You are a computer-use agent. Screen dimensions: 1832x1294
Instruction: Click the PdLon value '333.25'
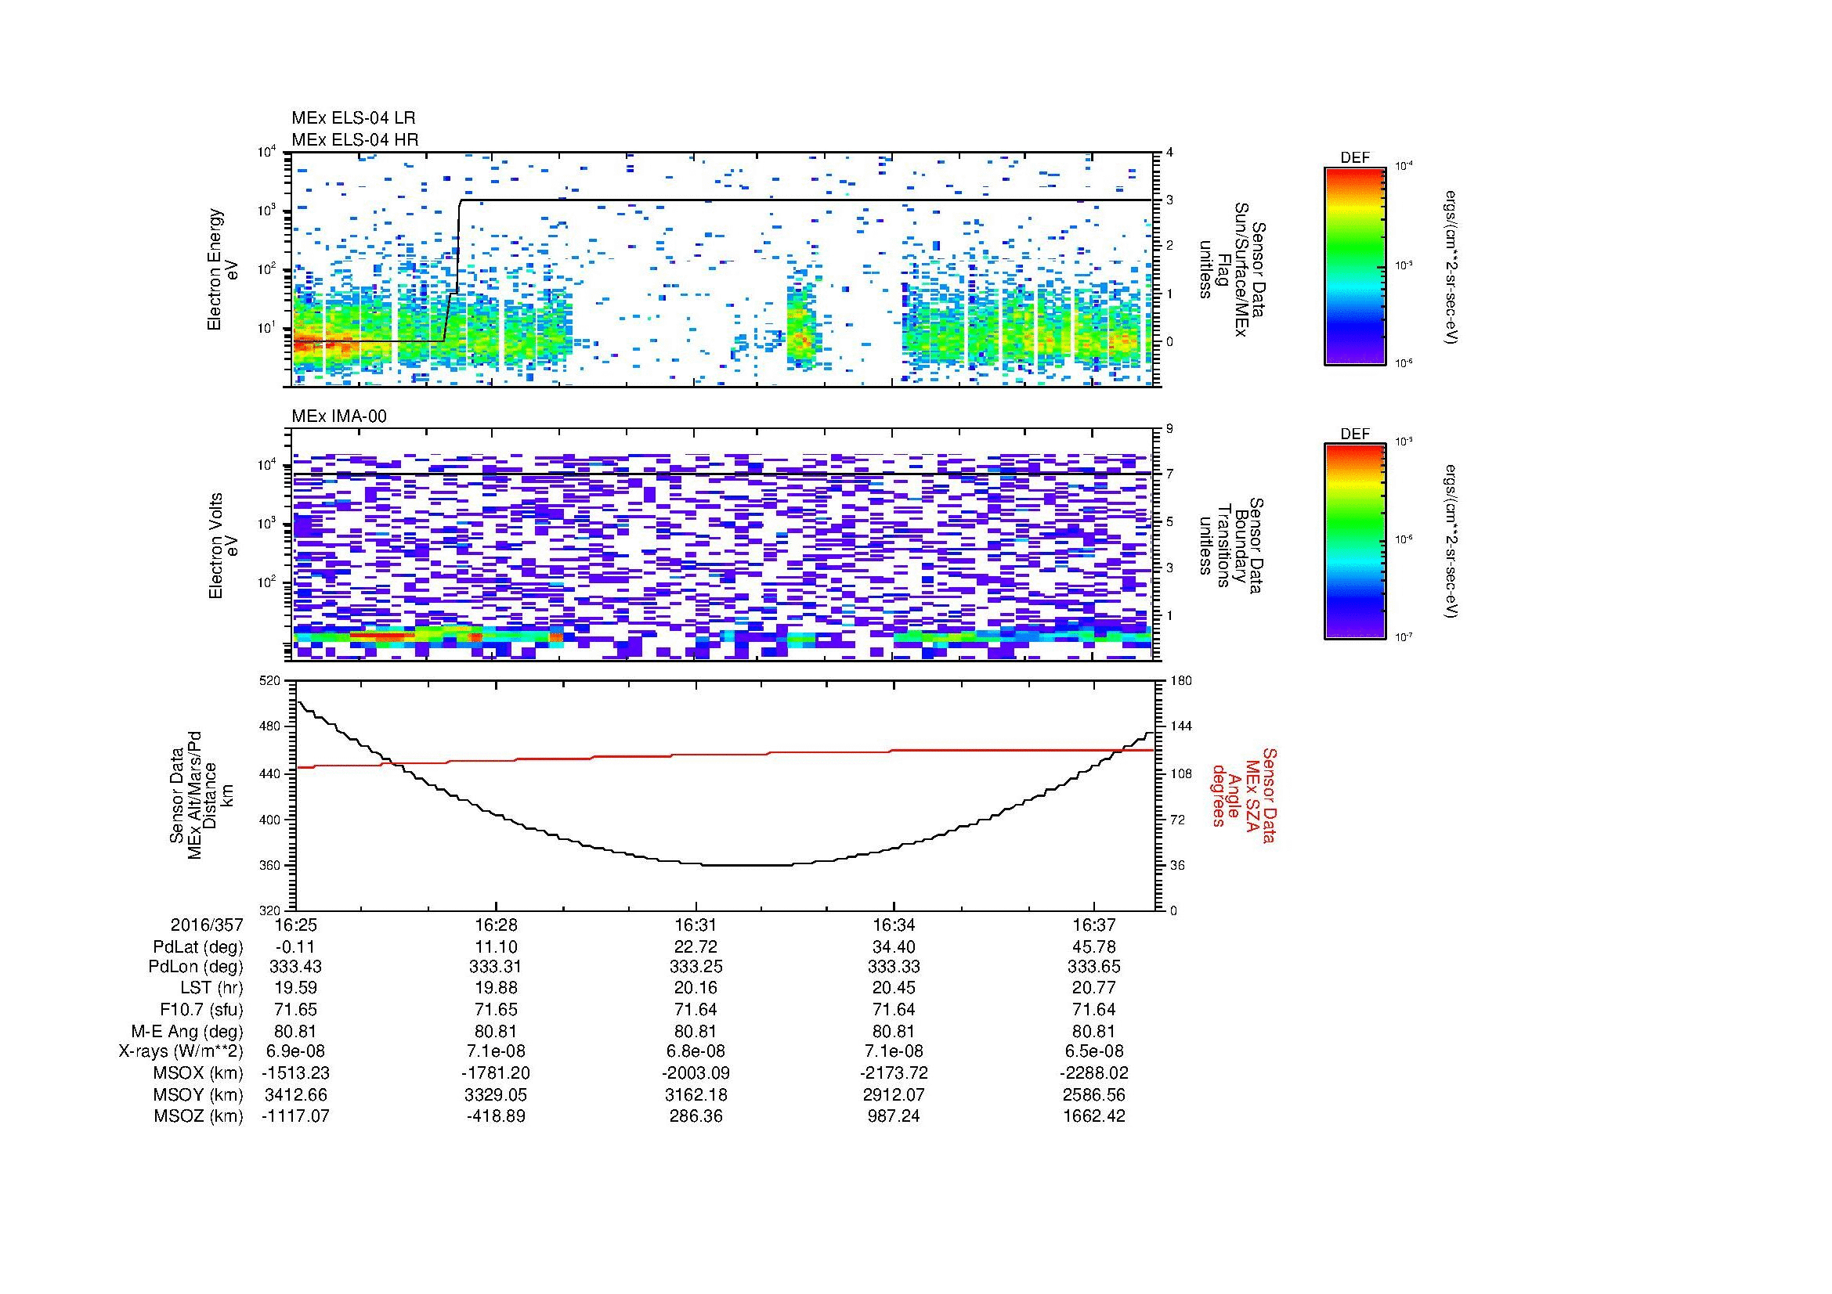[696, 967]
